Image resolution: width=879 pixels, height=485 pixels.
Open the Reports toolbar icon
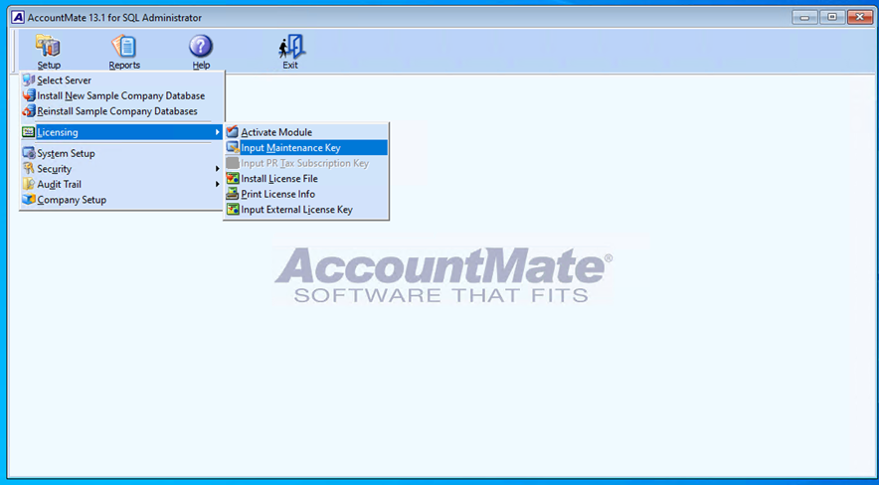coord(124,47)
